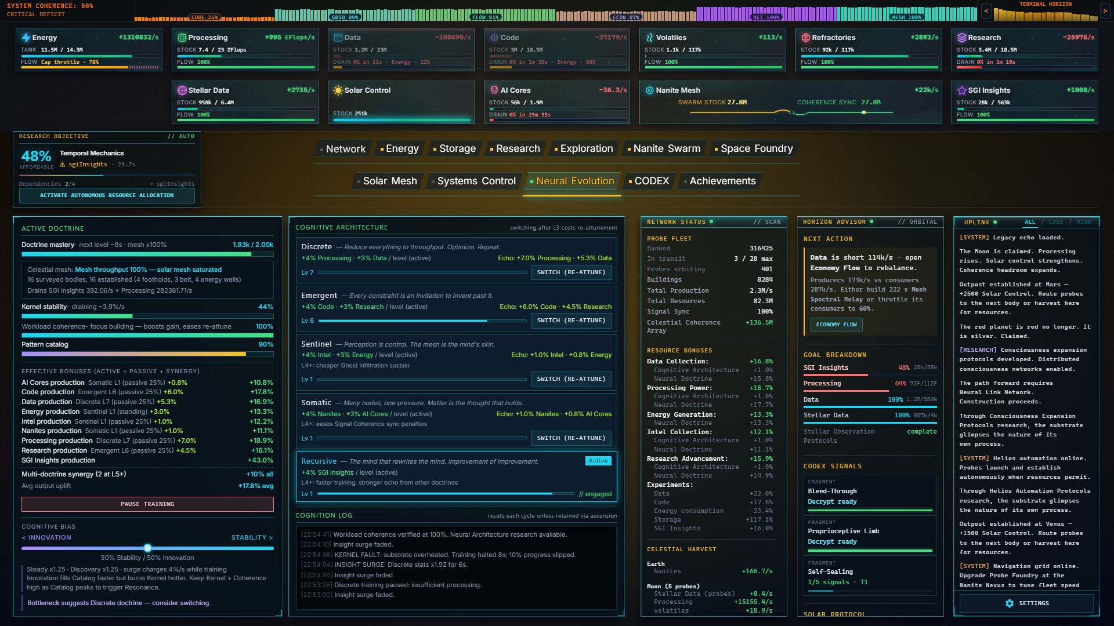The width and height of the screenshot is (1114, 626).
Task: Click Cognitive Bias slider handle
Action: [x=147, y=548]
